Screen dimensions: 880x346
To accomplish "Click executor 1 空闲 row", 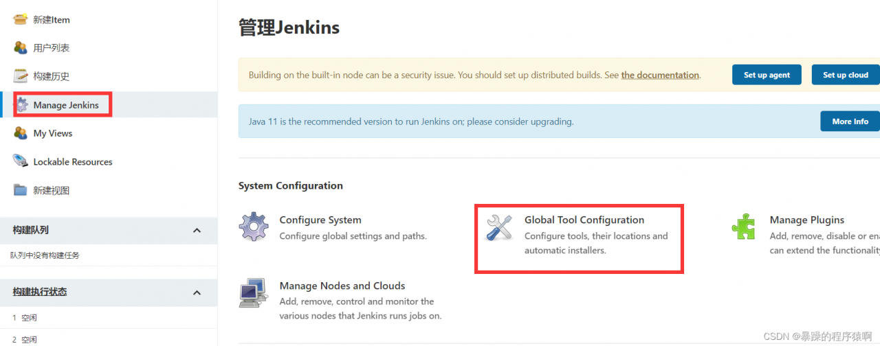I will click(x=109, y=318).
